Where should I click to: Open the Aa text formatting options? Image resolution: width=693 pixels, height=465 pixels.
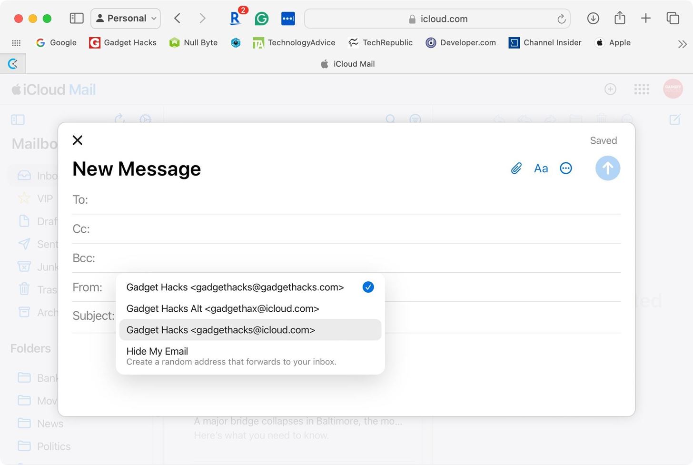(x=541, y=168)
